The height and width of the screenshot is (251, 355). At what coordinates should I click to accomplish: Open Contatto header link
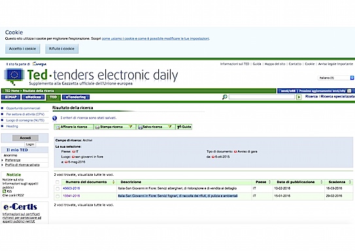(x=295, y=64)
